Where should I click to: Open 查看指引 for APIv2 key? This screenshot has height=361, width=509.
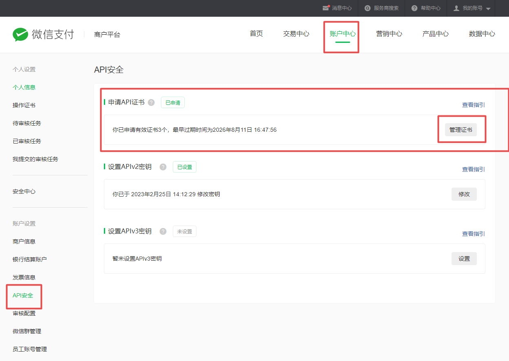(x=474, y=169)
